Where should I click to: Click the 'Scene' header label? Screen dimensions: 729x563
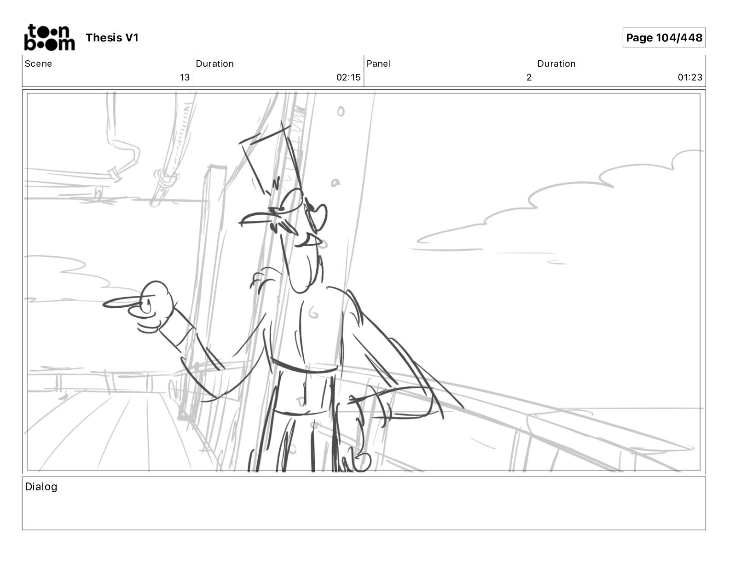point(38,64)
